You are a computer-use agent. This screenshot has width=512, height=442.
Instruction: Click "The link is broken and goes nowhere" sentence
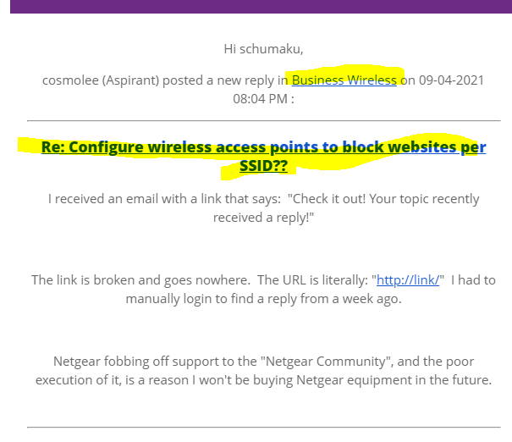(140, 280)
